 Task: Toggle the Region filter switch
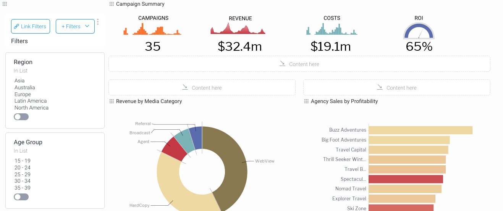[x=21, y=117]
